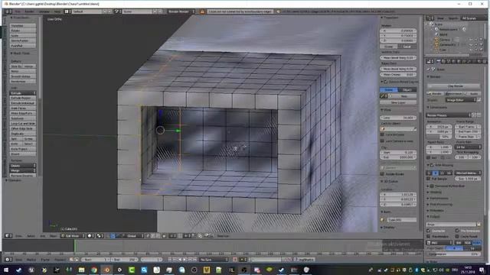
Task: Open the Render Presets dropdown
Action: click(x=449, y=115)
